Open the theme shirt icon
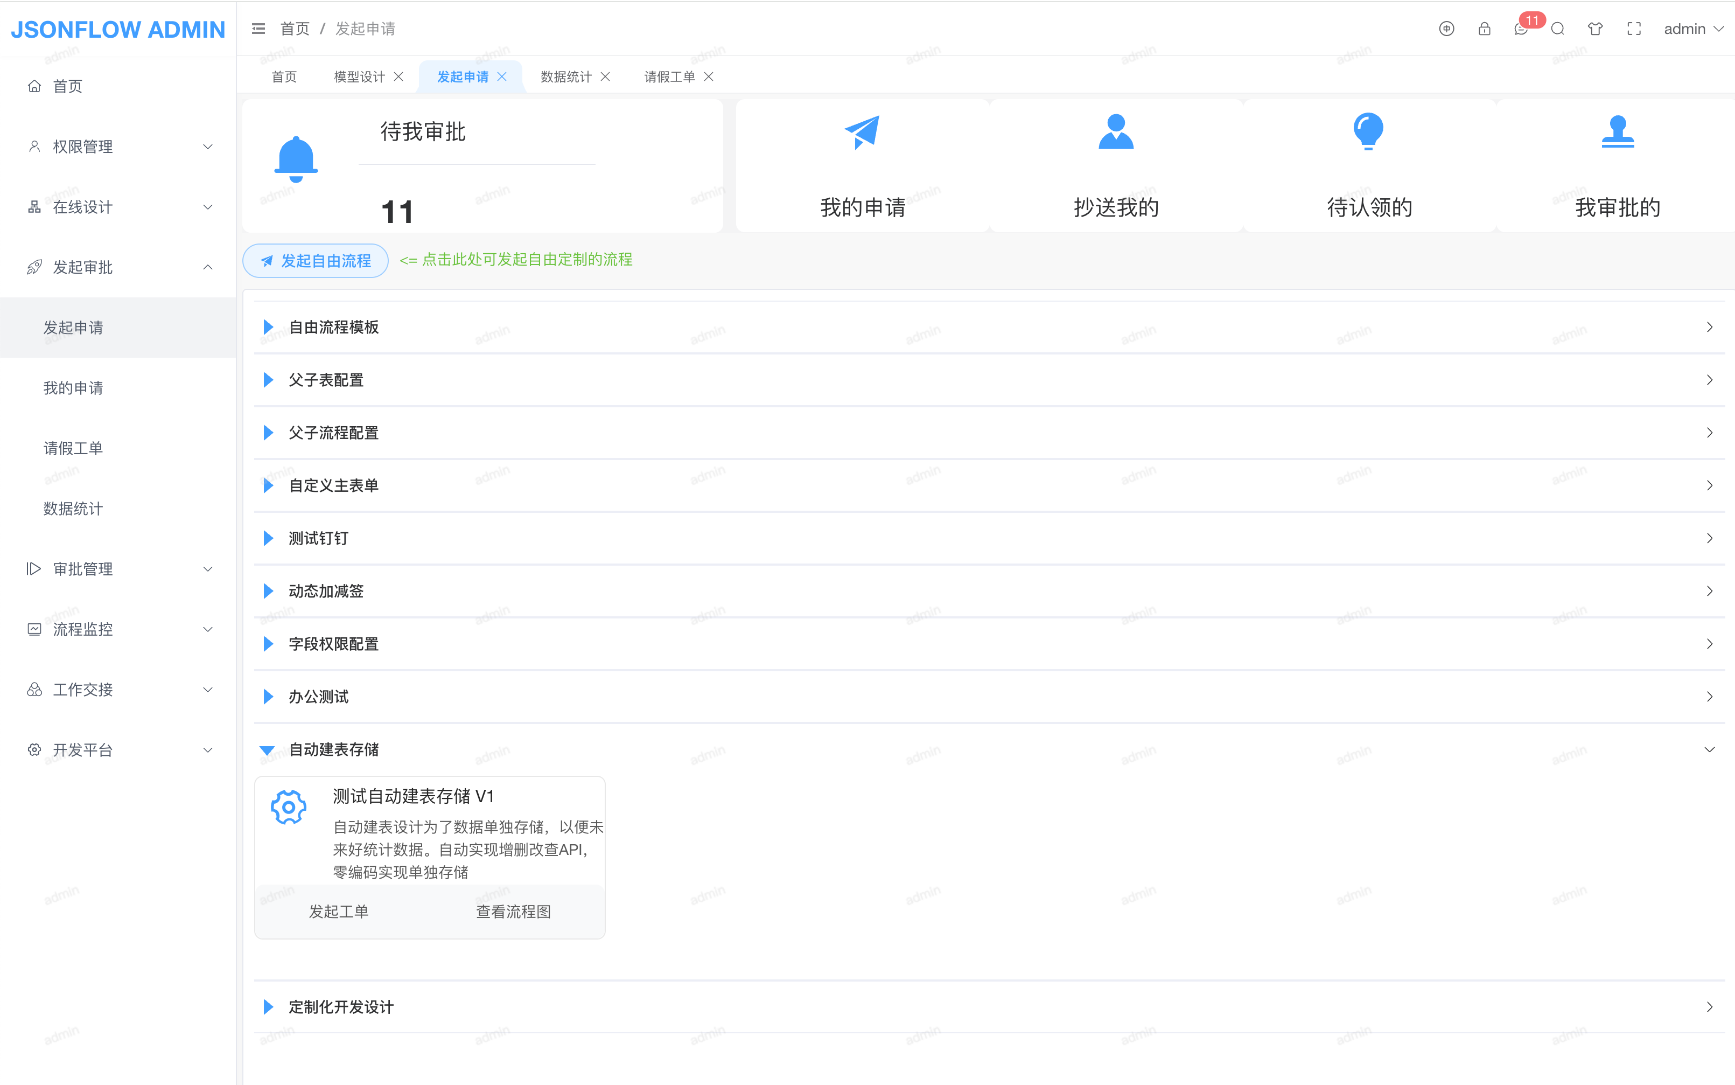The image size is (1735, 1085). (x=1594, y=29)
